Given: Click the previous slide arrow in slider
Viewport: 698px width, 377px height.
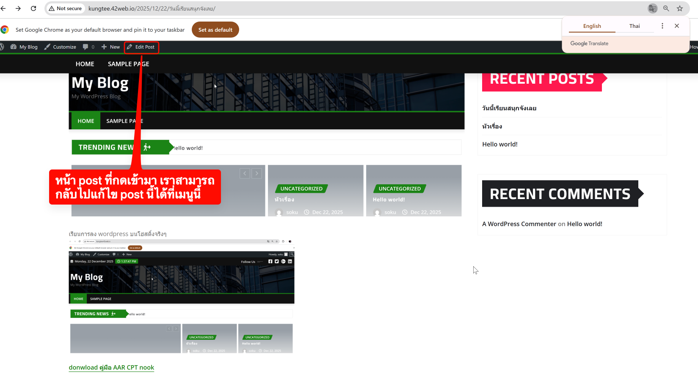Looking at the screenshot, I should 245,173.
